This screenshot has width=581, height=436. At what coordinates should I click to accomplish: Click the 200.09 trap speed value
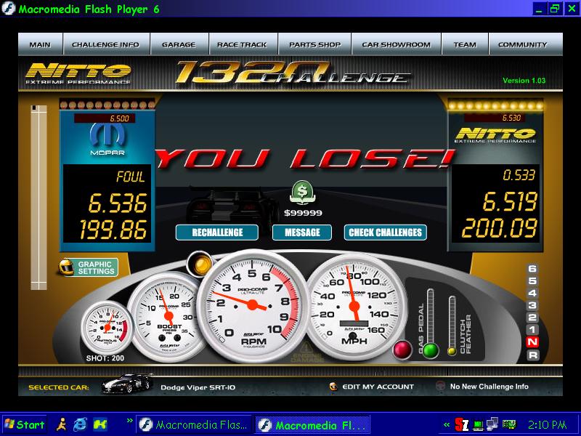click(x=500, y=228)
